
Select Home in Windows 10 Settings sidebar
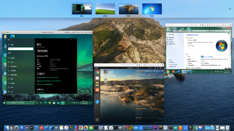point(11,45)
